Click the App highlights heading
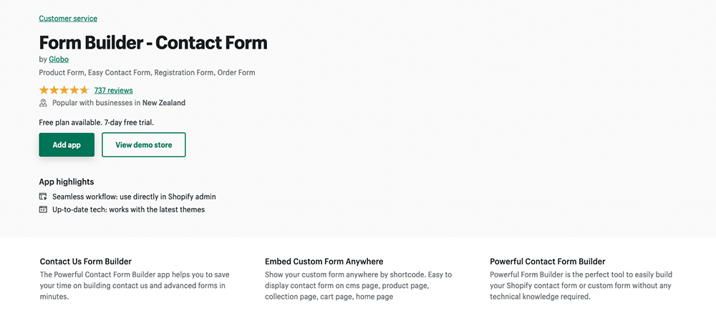716x323 pixels. click(66, 182)
